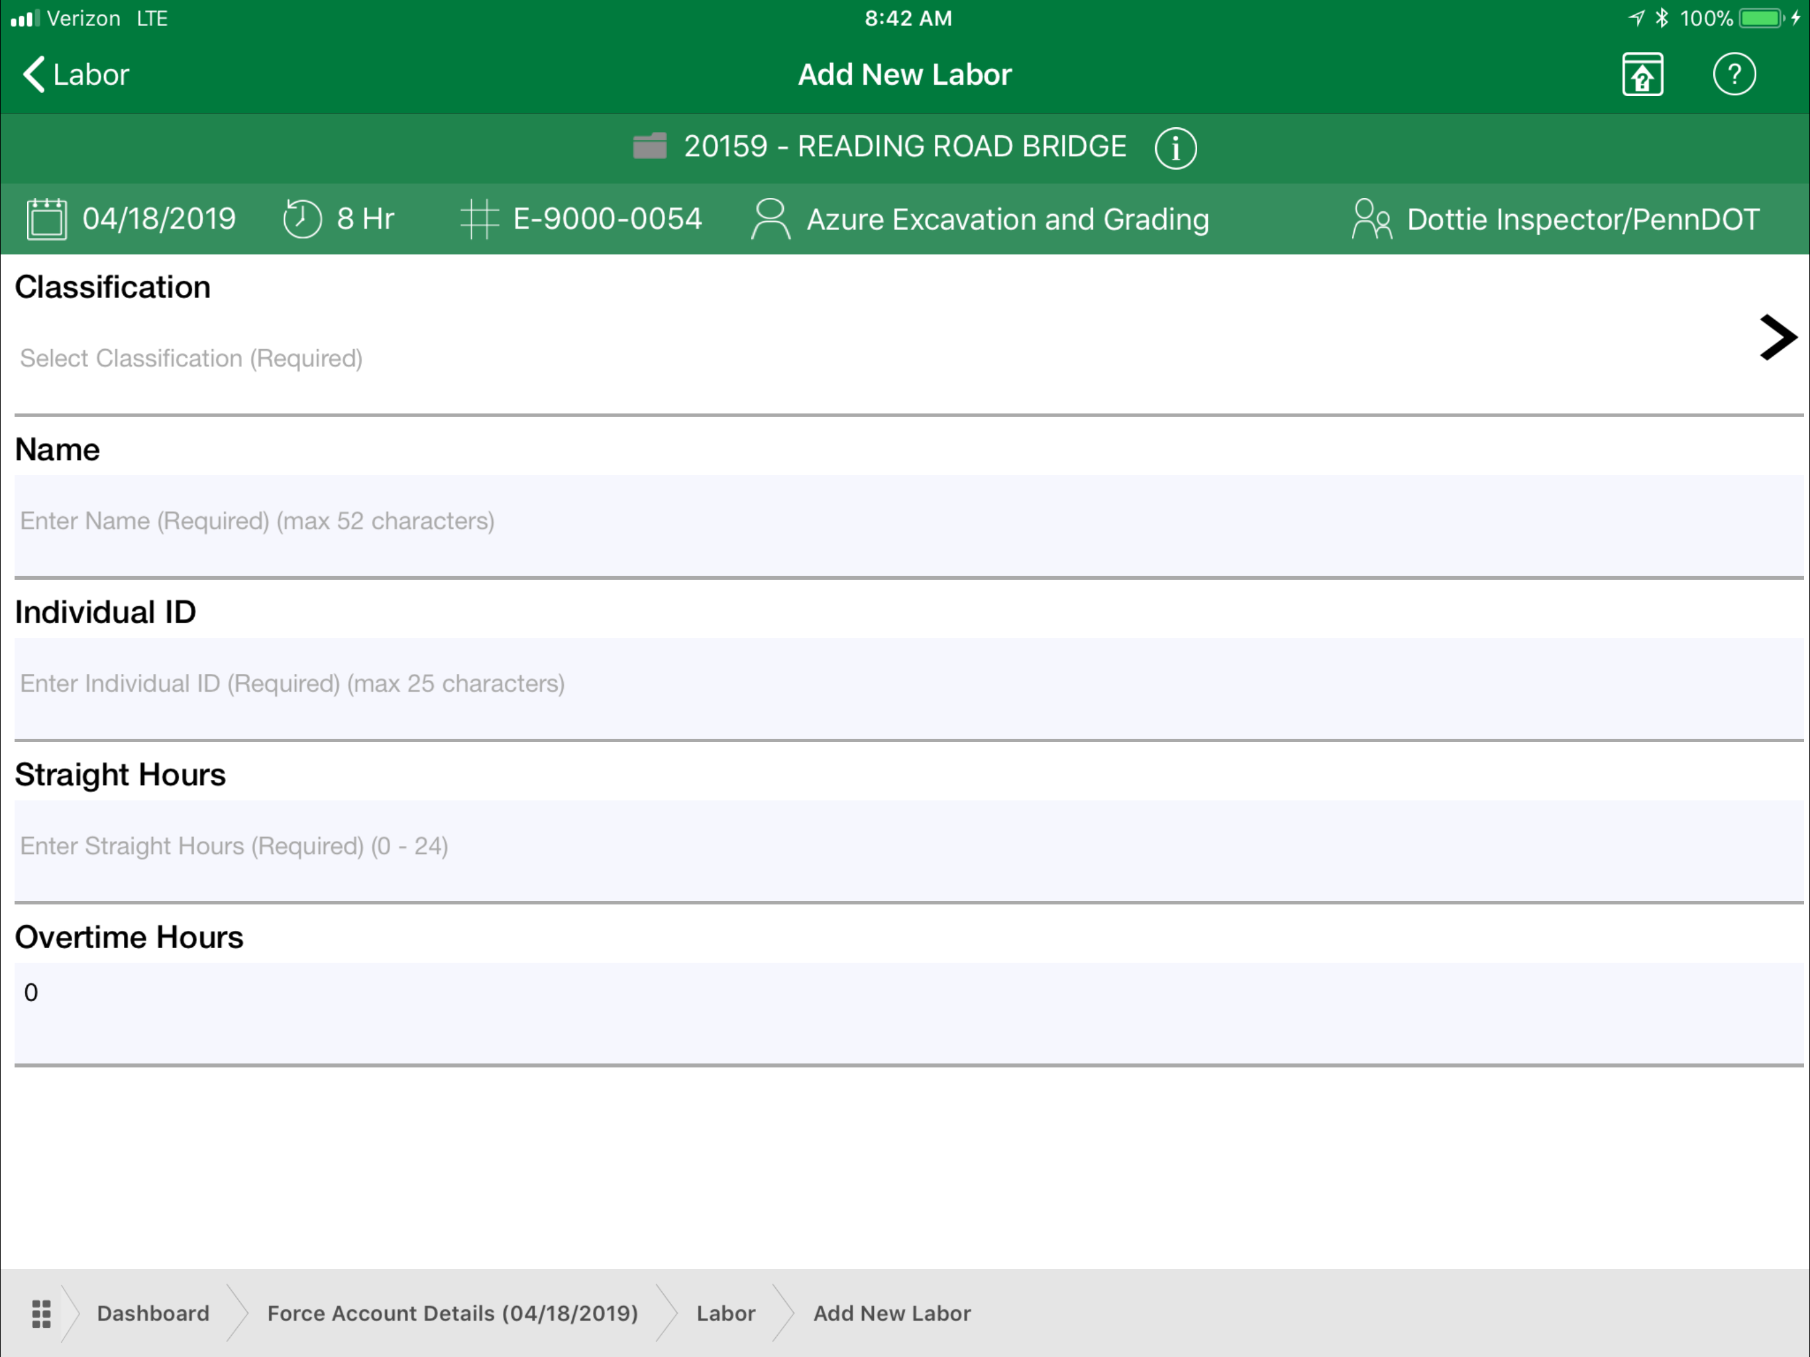Viewport: 1810px width, 1357px height.
Task: Focus the Enter Name input field
Action: coord(909,525)
